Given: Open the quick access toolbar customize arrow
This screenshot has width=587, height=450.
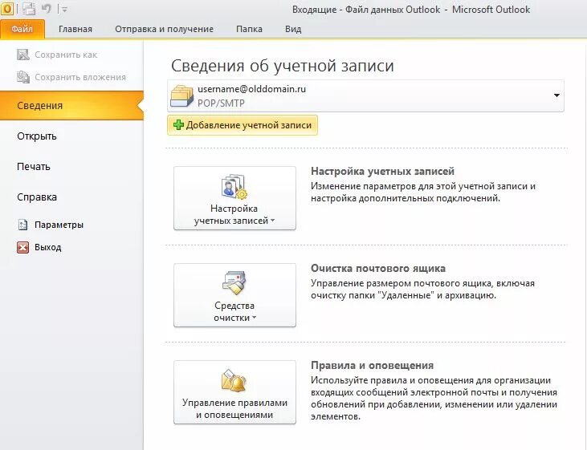Looking at the screenshot, I should point(64,10).
